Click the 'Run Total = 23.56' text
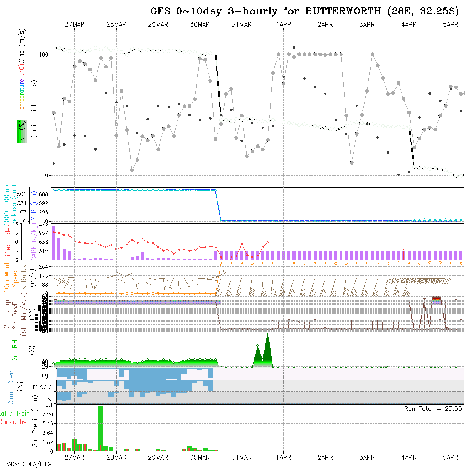Screen dimensions: 468x468 pos(433,408)
